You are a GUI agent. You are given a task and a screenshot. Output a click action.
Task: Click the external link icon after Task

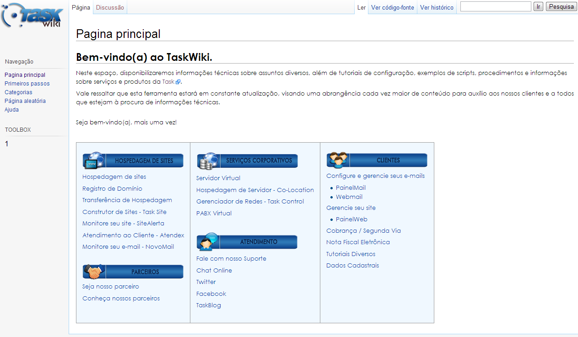tap(178, 82)
